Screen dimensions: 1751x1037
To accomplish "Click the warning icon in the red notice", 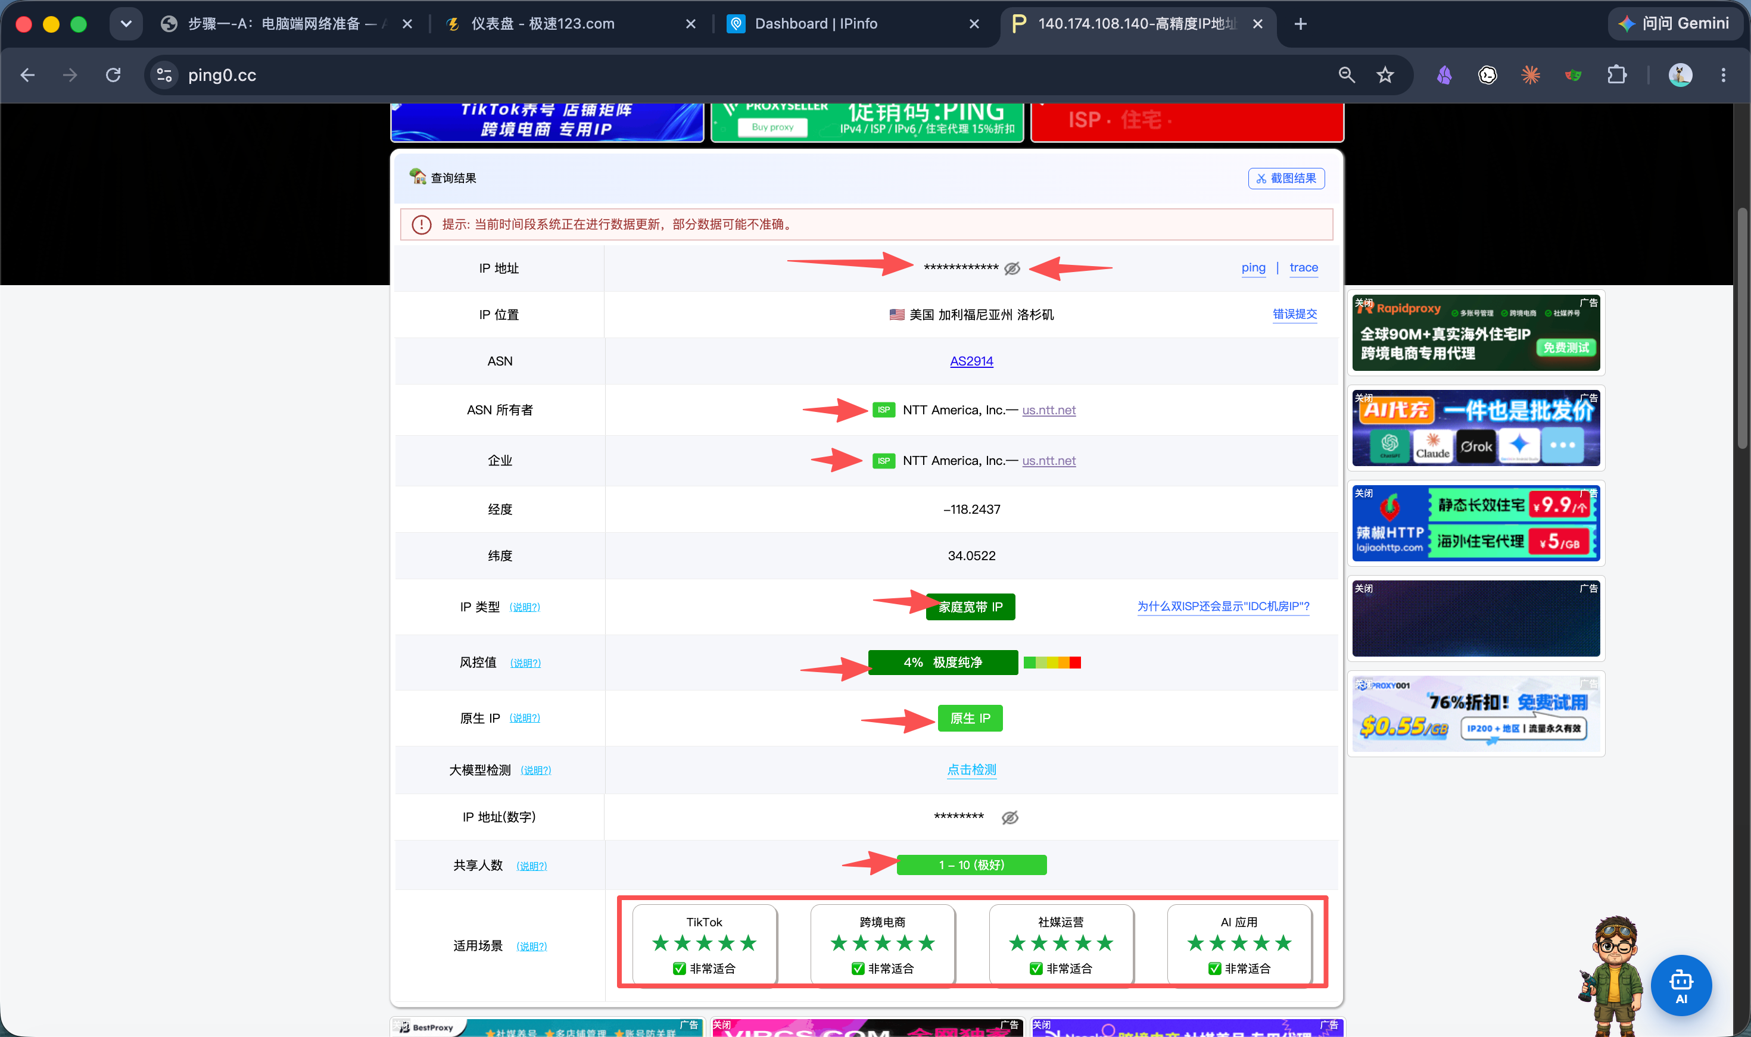I will (x=421, y=224).
